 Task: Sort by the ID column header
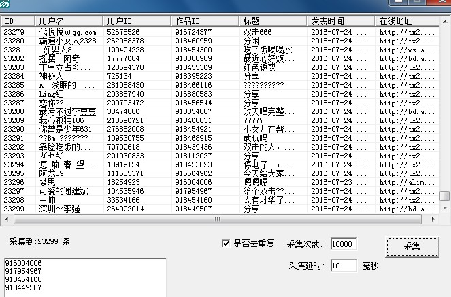(x=18, y=21)
